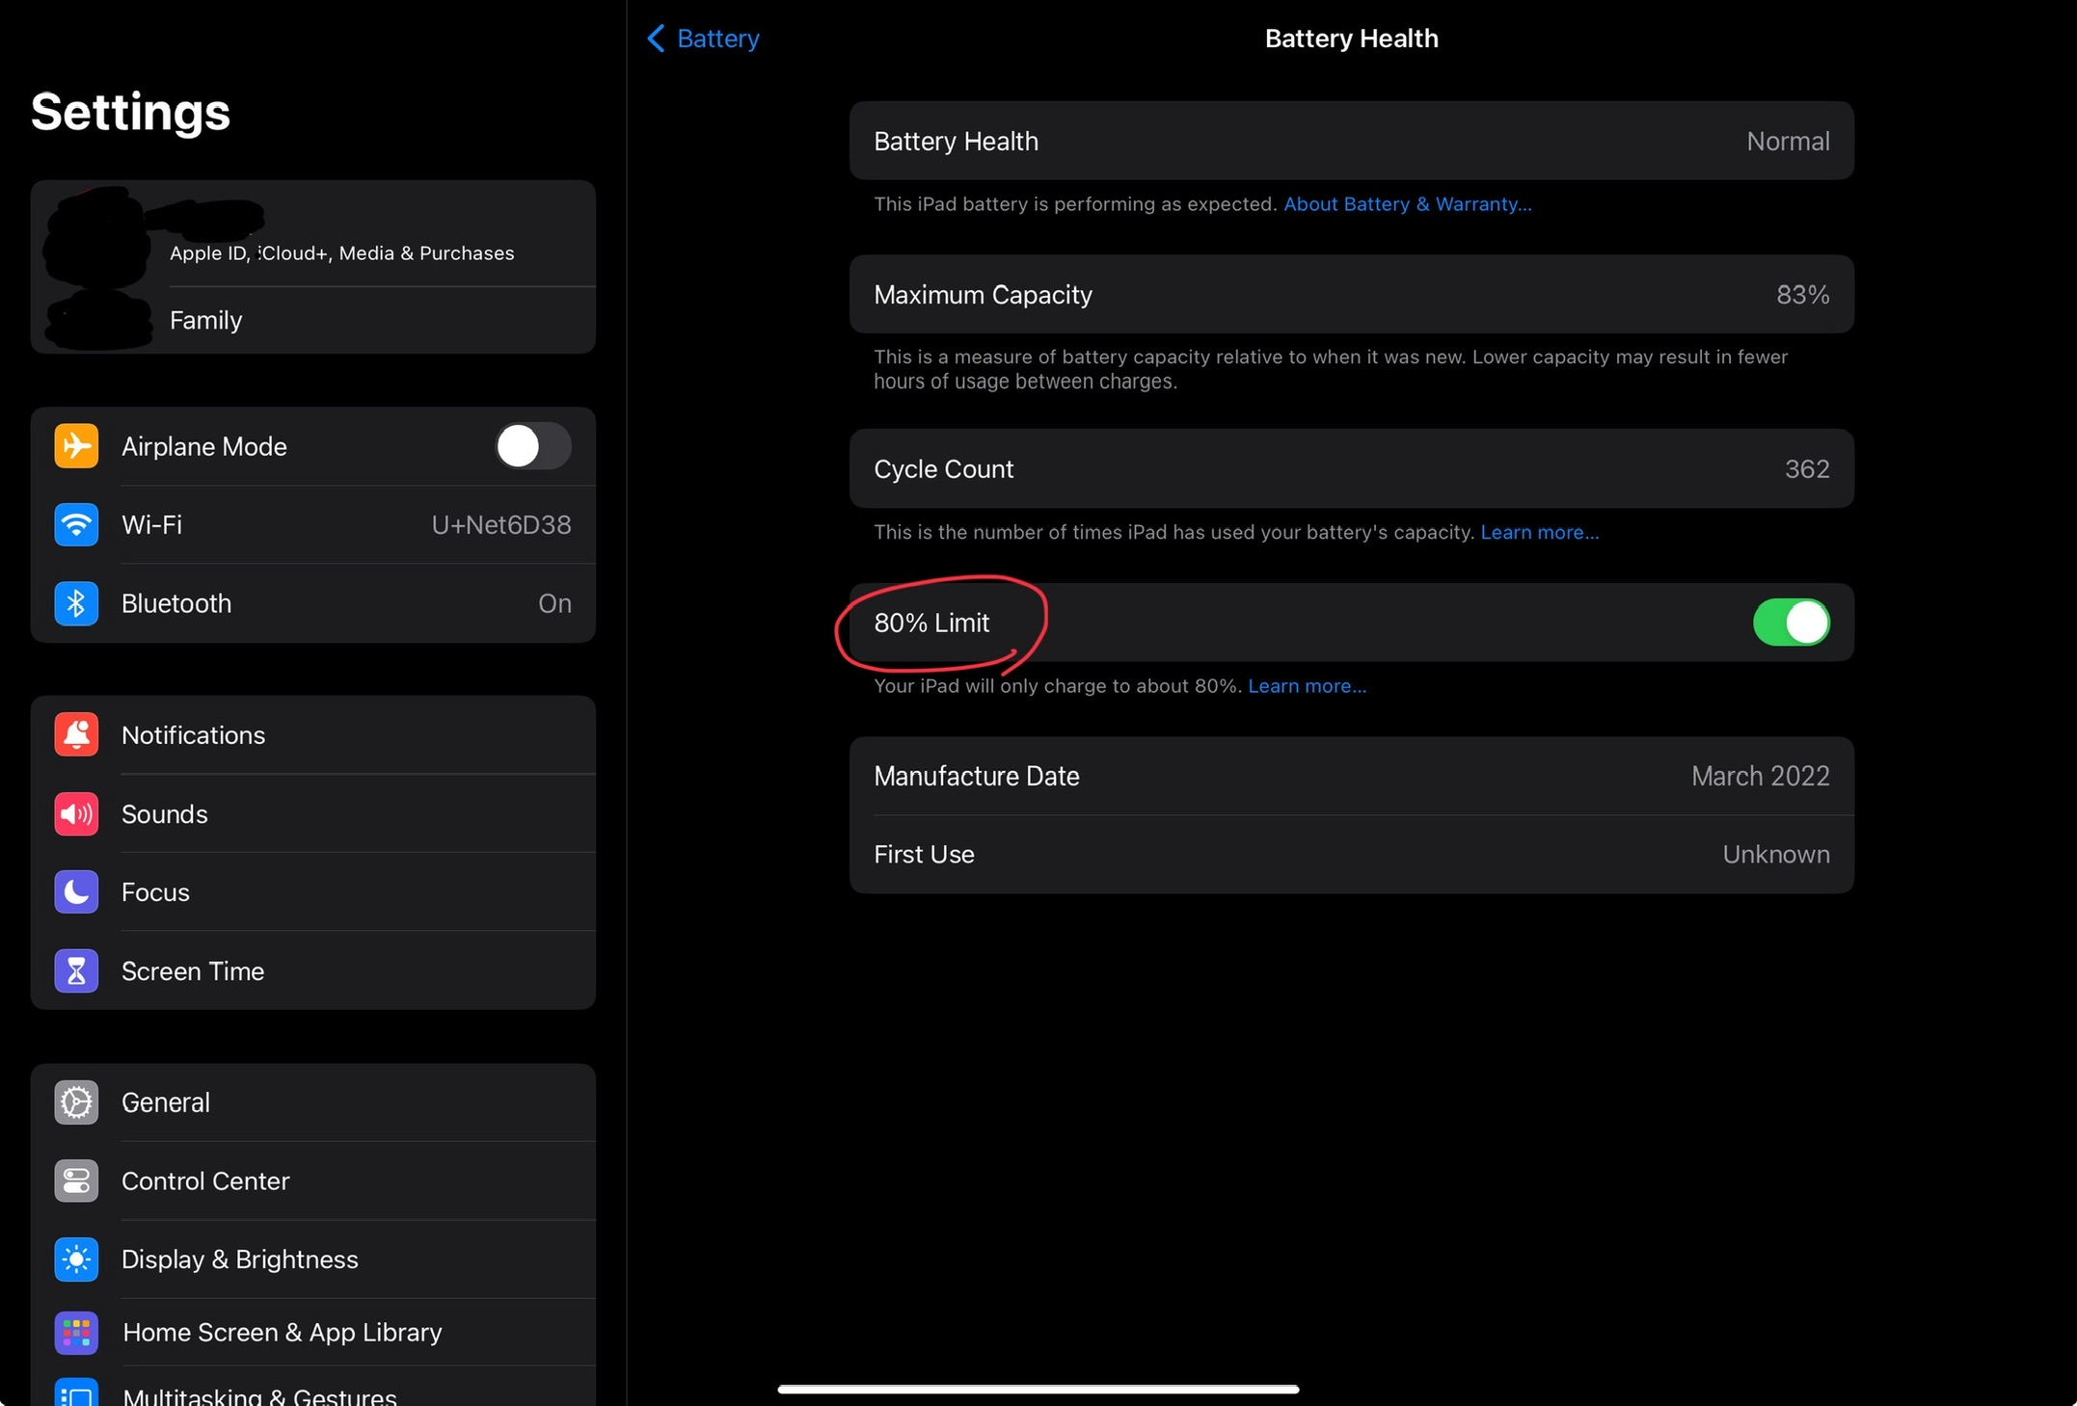Click Learn more under Cycle Count
This screenshot has width=2077, height=1406.
click(1539, 533)
